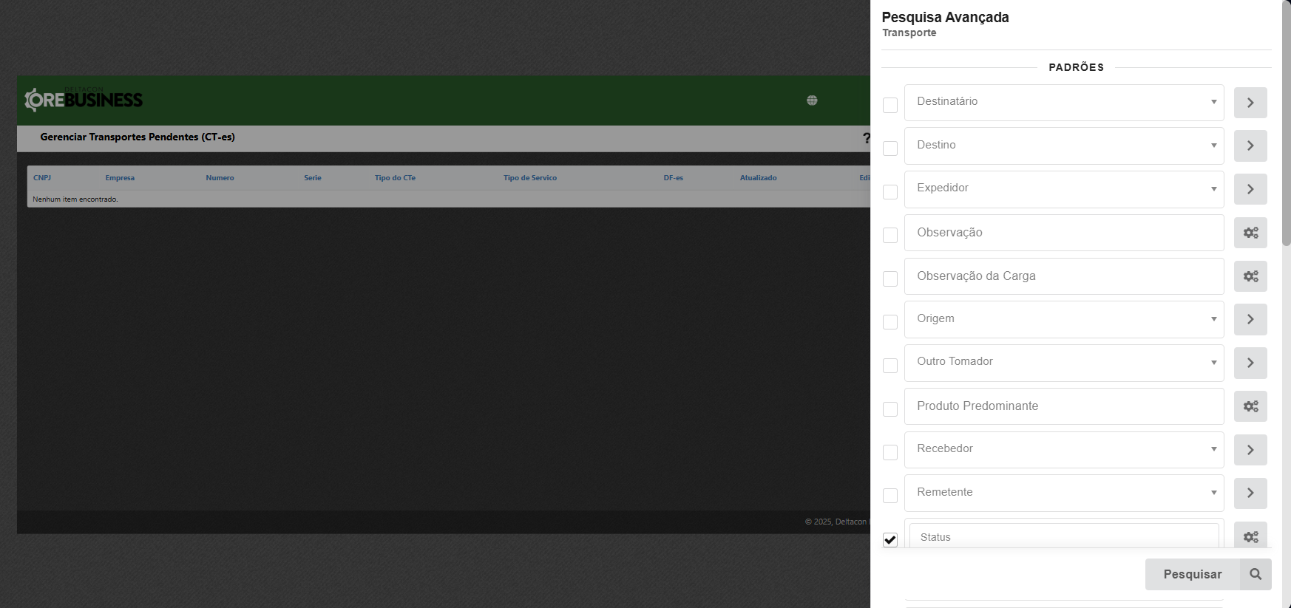Screen dimensions: 1291x608
Task: Click the magnifier icon next to Pesquisar
Action: pyautogui.click(x=1256, y=574)
